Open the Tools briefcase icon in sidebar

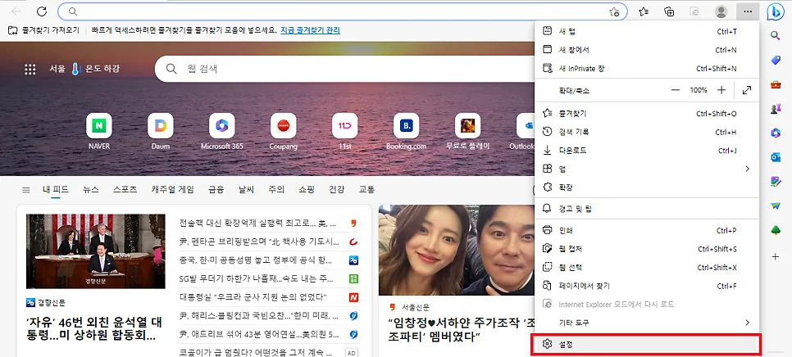coord(776,84)
